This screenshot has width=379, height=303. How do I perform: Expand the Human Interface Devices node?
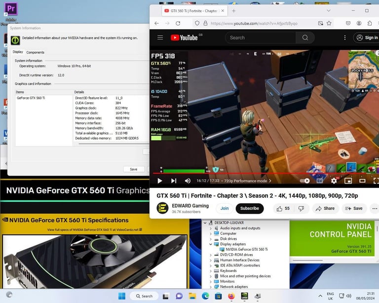point(211,260)
